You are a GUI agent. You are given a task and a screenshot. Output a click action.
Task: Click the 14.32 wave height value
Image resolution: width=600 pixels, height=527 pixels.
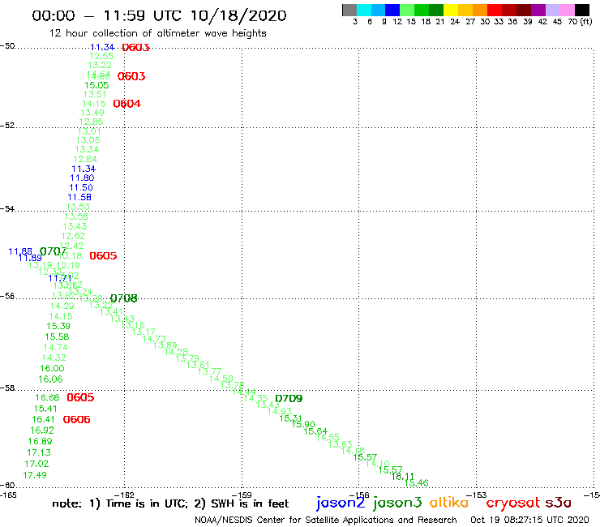click(x=54, y=358)
